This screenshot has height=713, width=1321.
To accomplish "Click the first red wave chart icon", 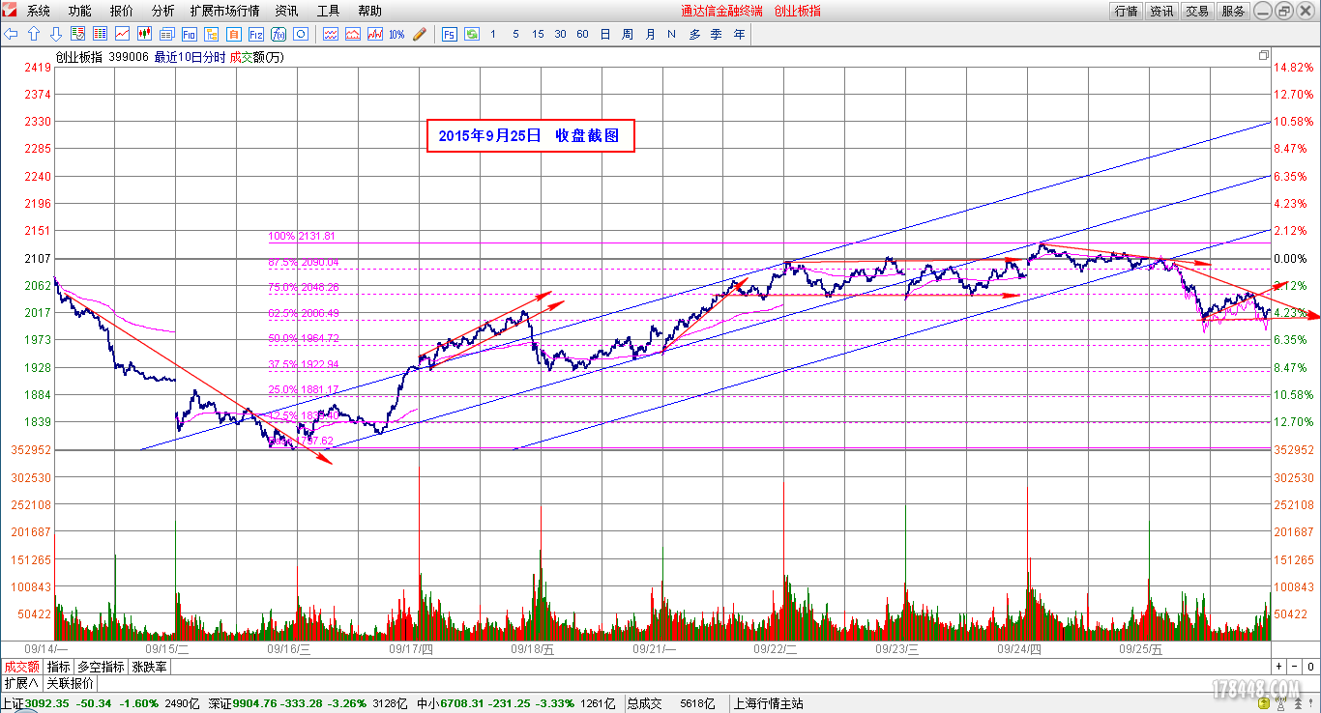I will pos(331,34).
